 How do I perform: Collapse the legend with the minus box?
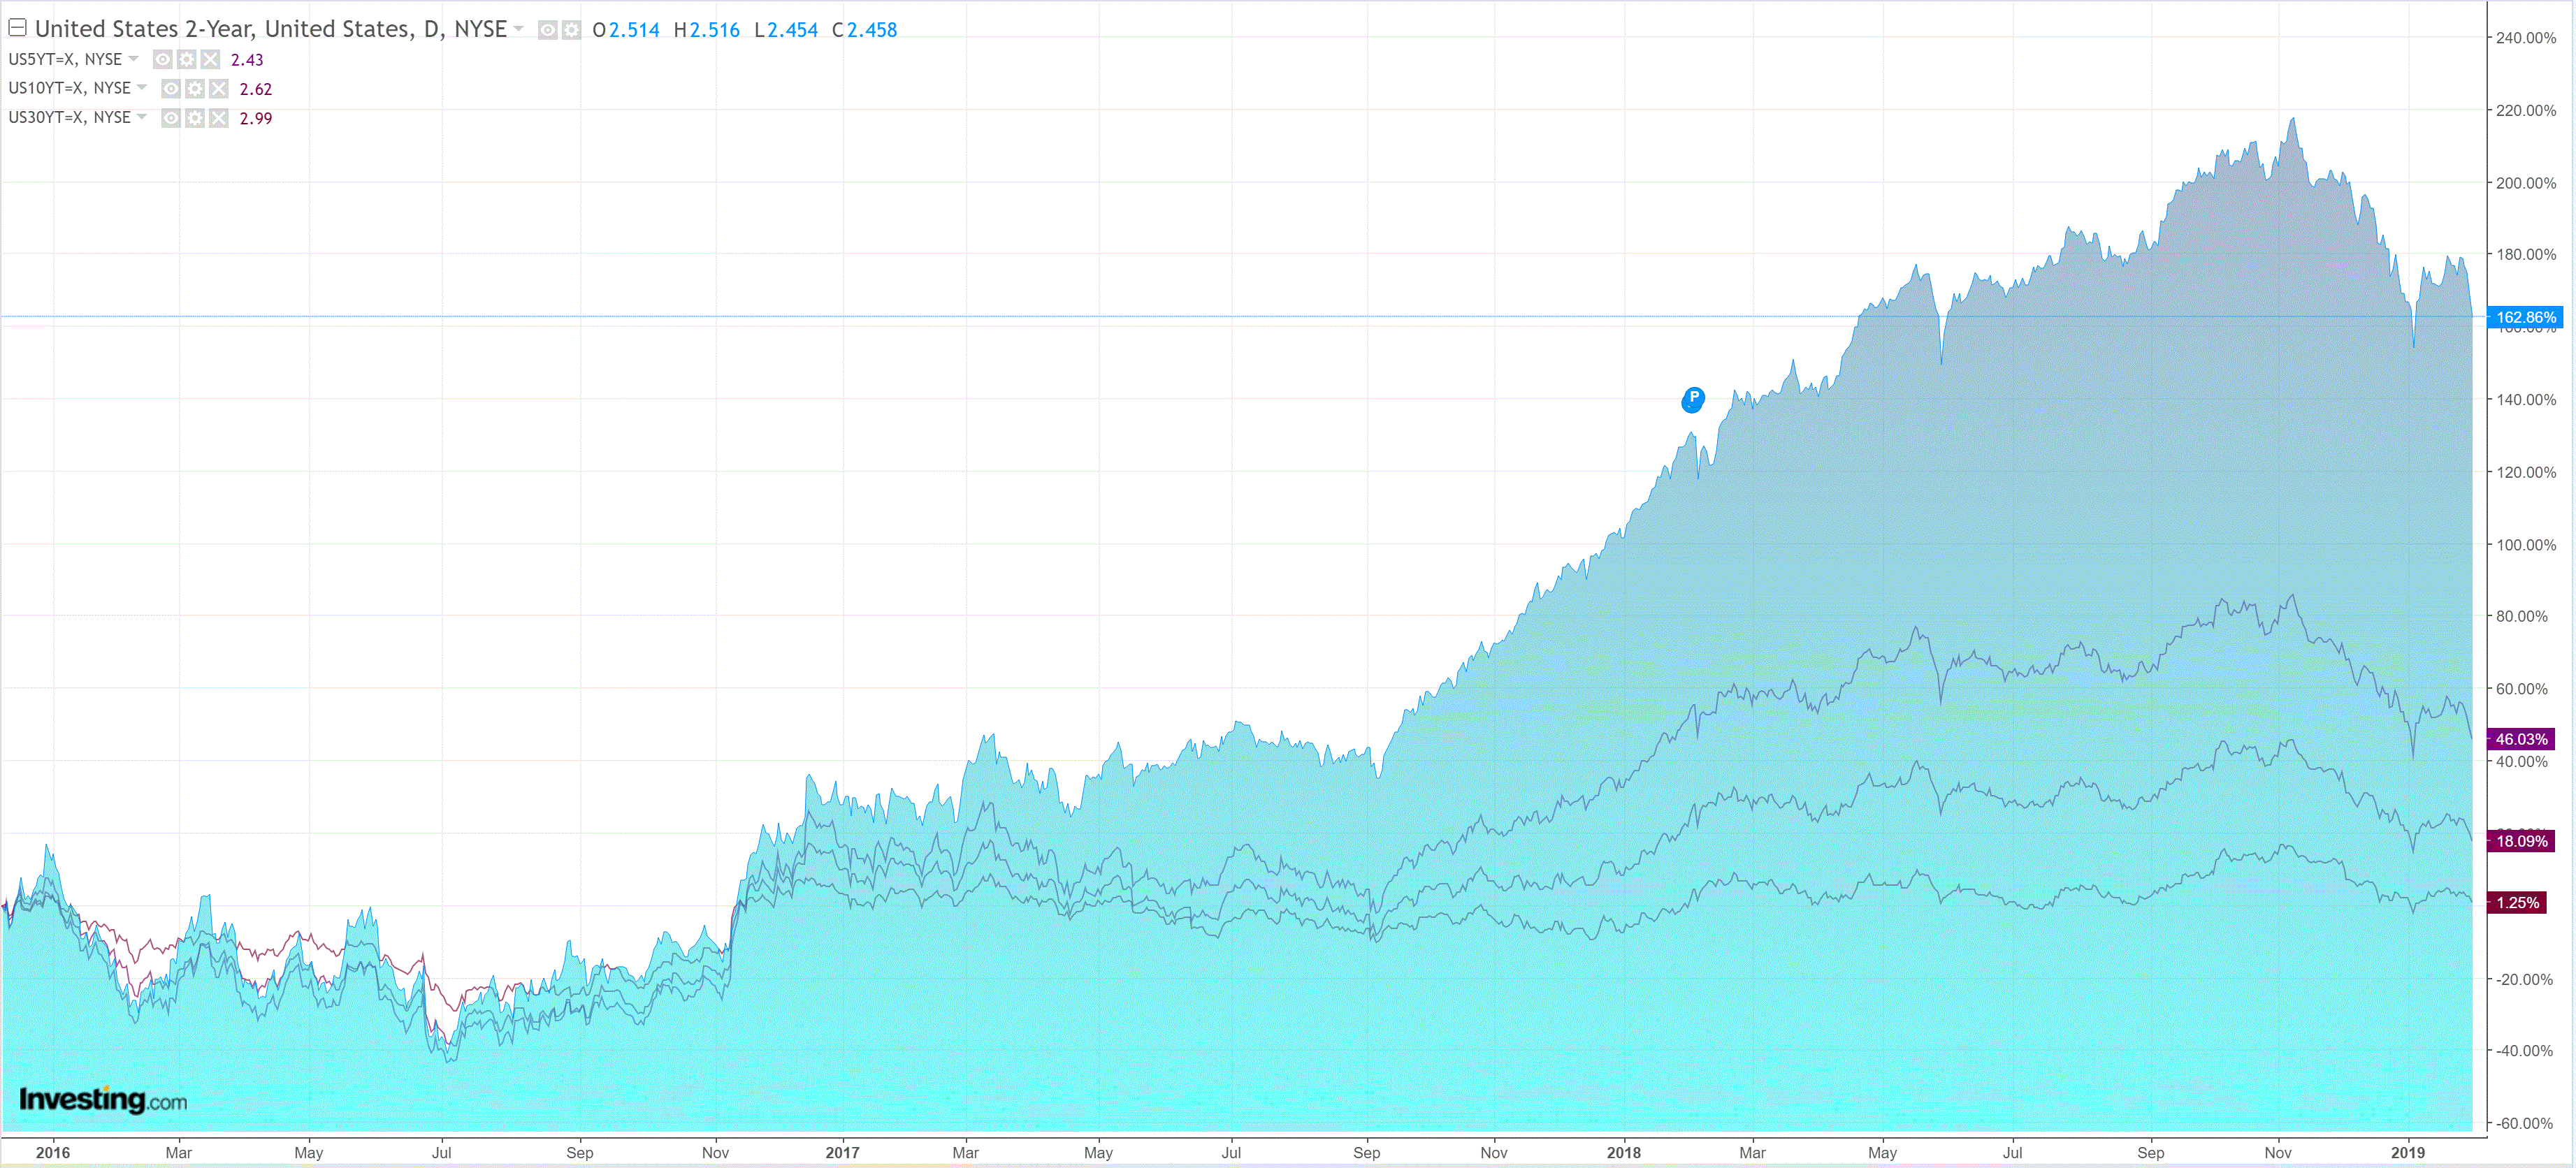[17, 28]
